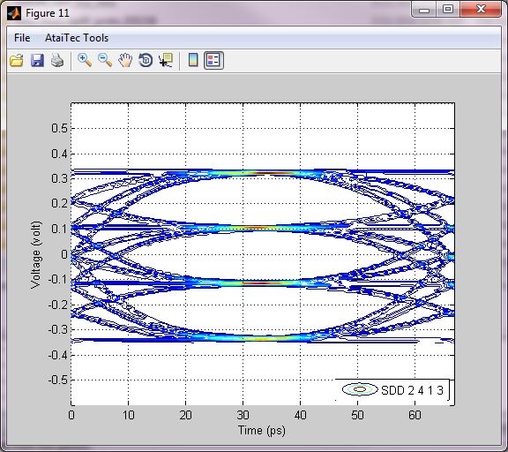Activate the Pan hand tool
Image resolution: width=508 pixels, height=452 pixels.
coord(125,60)
